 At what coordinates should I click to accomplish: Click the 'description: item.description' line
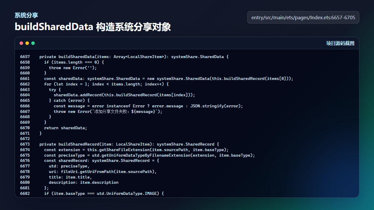[84, 183]
